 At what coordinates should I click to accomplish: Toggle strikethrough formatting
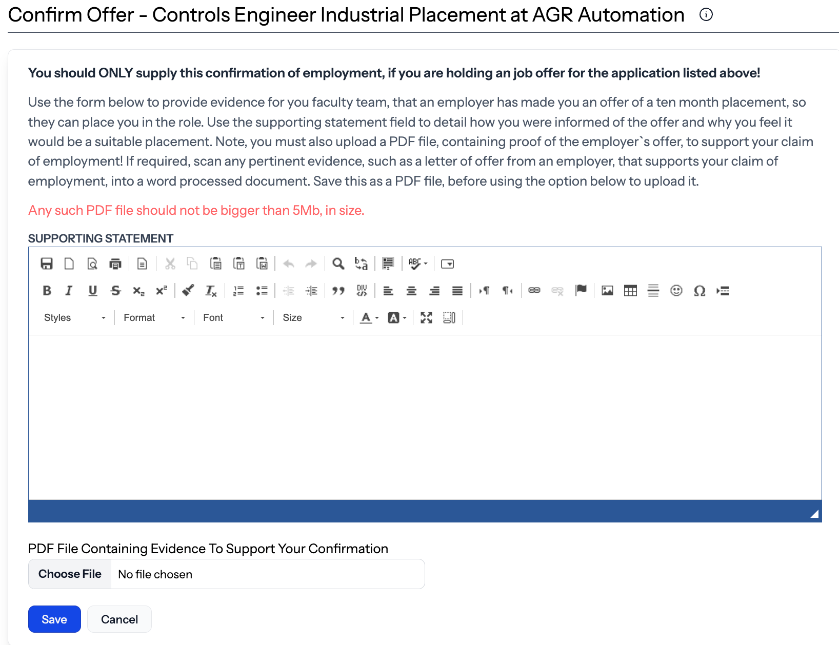click(x=115, y=291)
